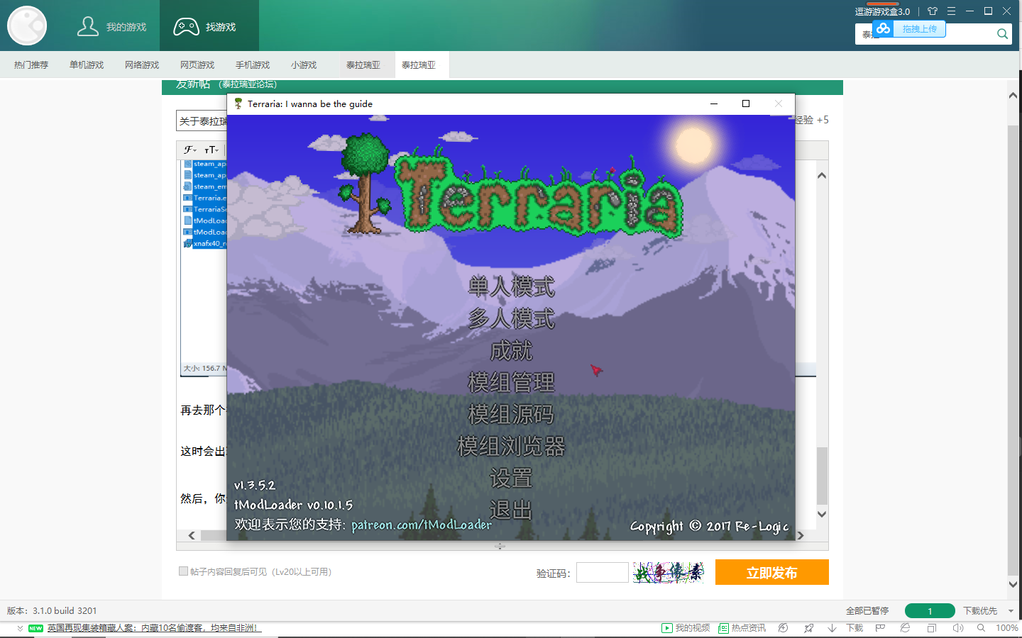This screenshot has width=1022, height=638.
Task: Open 模组源码 in Terraria menu
Action: (x=511, y=415)
